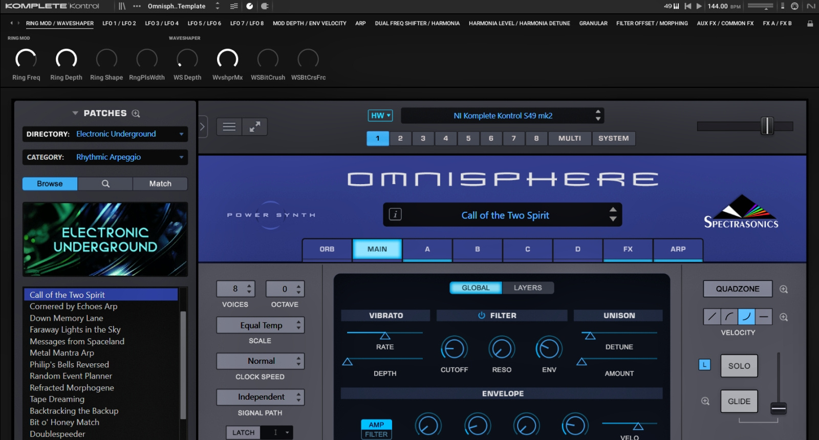Open the LFO 1 / LFO 2 page
Screen dimensions: 819x440
point(119,24)
